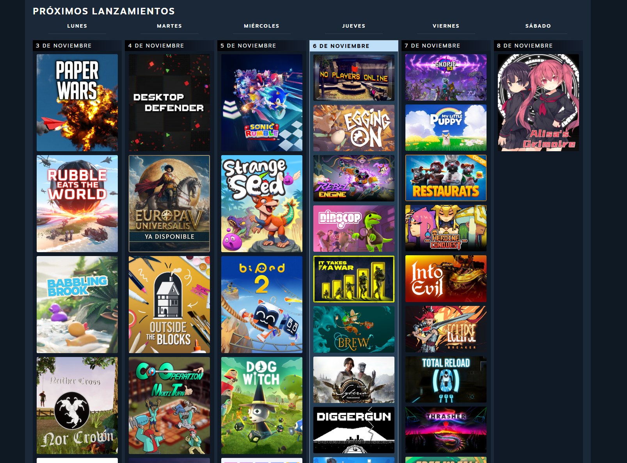
Task: View the My Little Puppy capsule
Action: pos(446,127)
